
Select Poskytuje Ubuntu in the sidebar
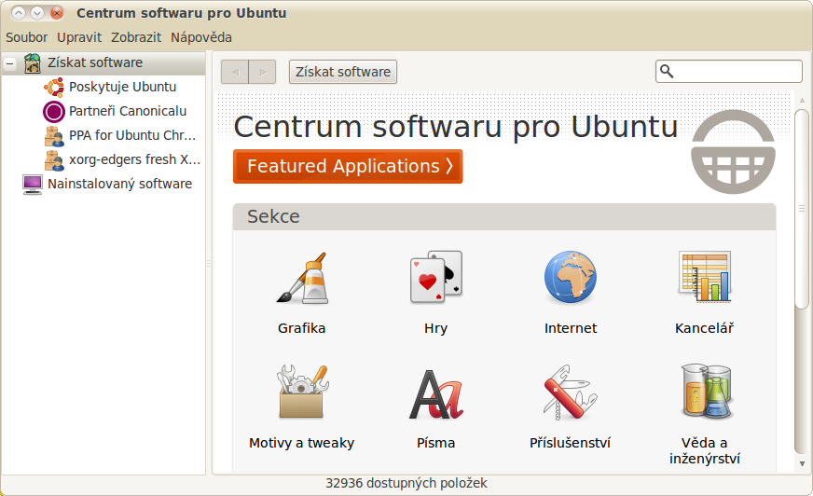pos(123,87)
